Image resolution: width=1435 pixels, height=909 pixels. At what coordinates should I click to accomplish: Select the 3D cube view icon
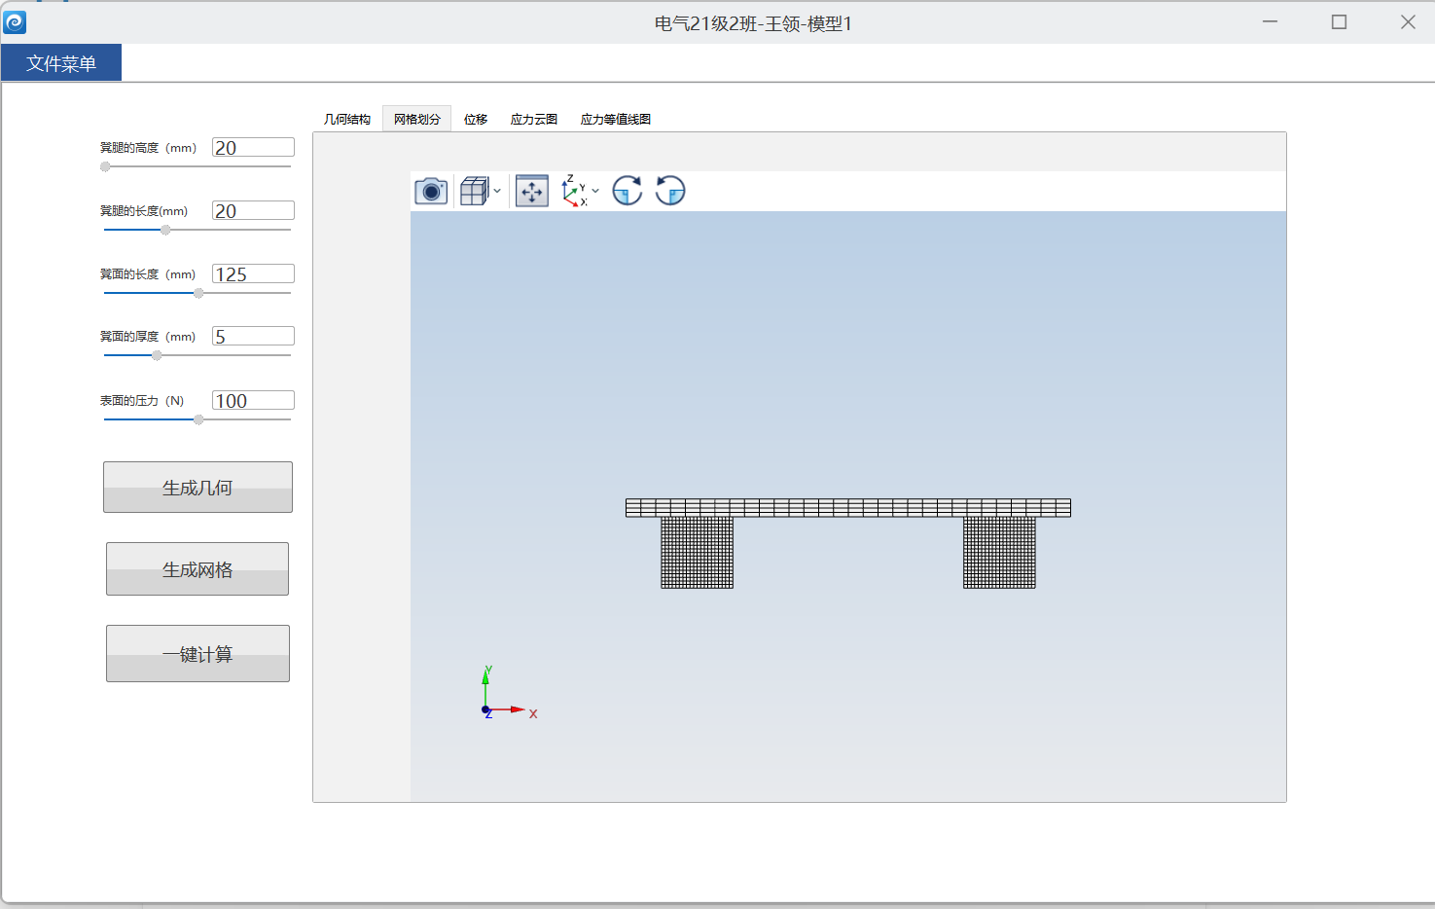[x=474, y=191]
